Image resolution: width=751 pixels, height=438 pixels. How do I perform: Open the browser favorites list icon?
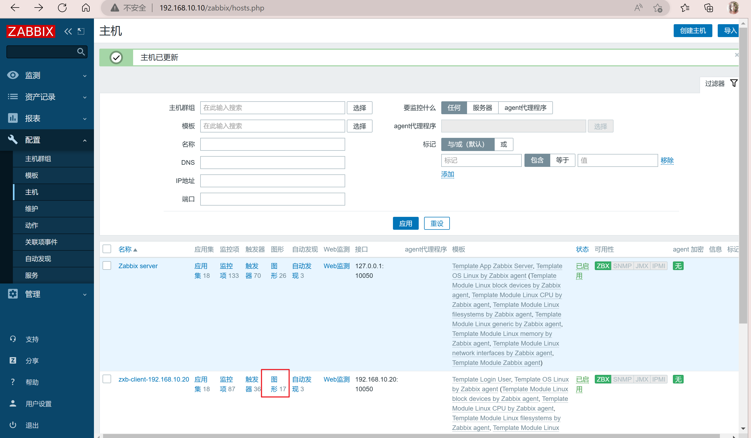point(685,8)
